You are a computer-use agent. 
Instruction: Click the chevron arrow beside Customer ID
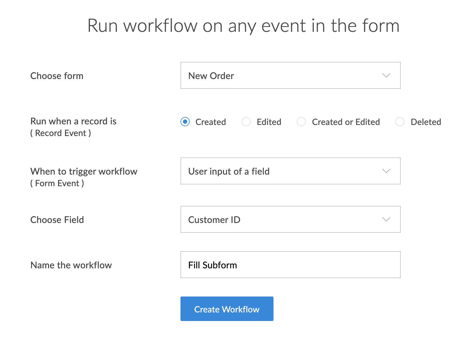pos(386,219)
